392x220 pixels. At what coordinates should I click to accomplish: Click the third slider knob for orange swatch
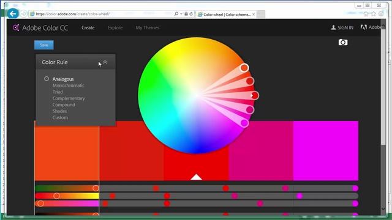pyautogui.click(x=40, y=204)
